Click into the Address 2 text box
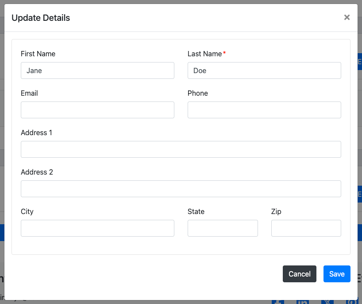 point(181,189)
